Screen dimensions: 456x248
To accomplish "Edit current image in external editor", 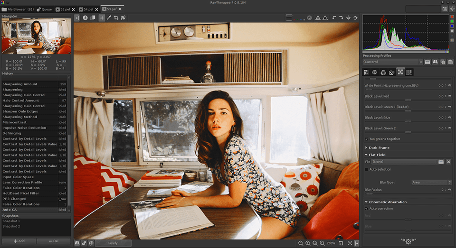I will (x=91, y=243).
